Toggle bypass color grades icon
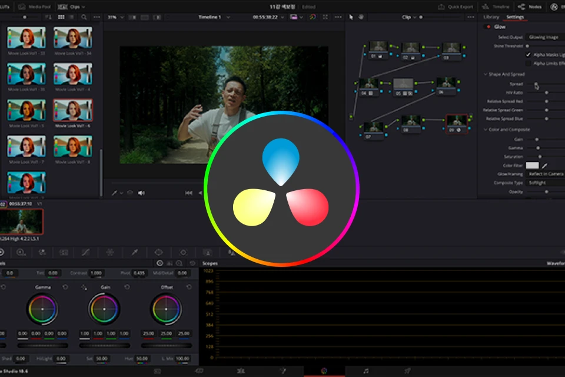This screenshot has height=377, width=565. pyautogui.click(x=313, y=17)
